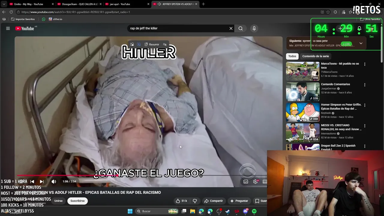Image resolution: width=384 pixels, height=216 pixels.
Task: Play the Cantando Comentarios thumbnail
Action: coord(303,91)
